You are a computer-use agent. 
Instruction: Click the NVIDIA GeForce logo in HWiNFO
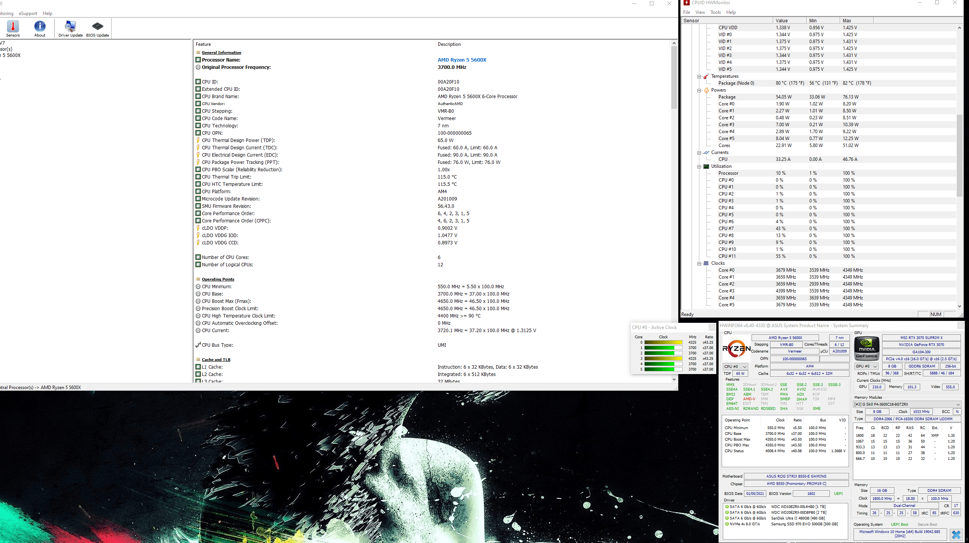pyautogui.click(x=867, y=348)
